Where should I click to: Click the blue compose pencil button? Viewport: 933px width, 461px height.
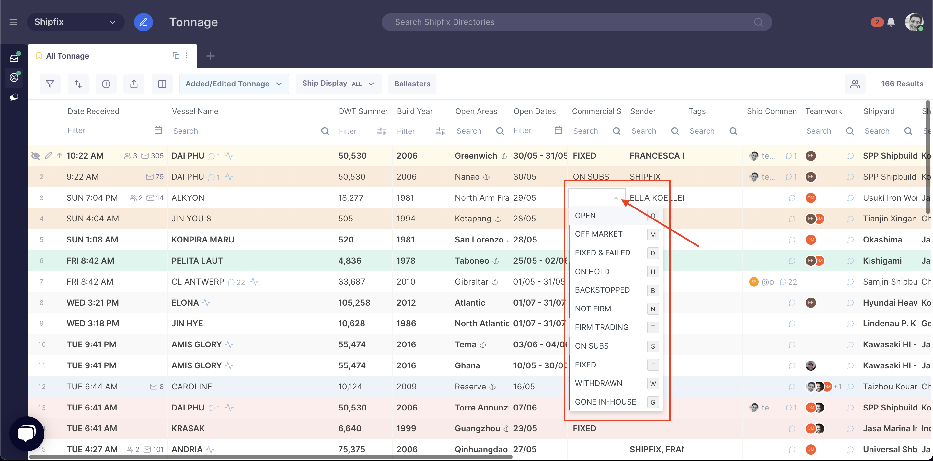144,22
